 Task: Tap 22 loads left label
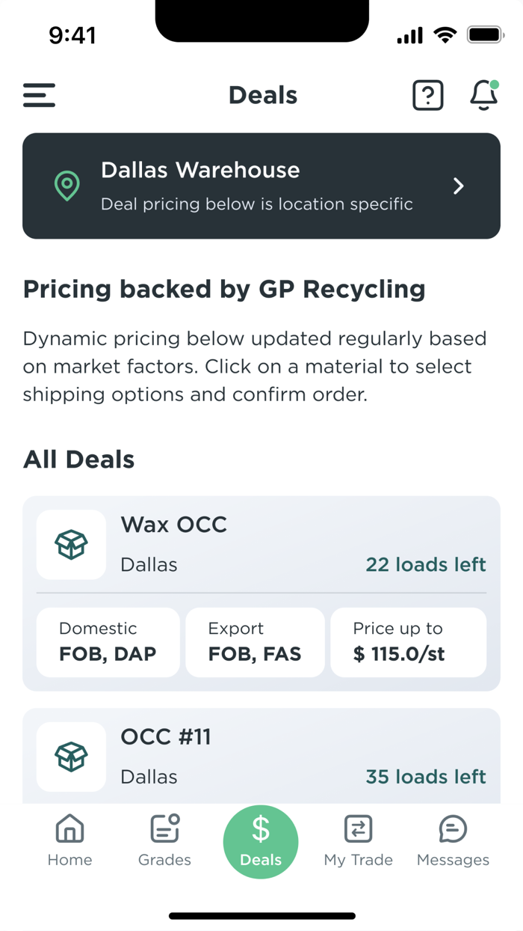point(425,564)
